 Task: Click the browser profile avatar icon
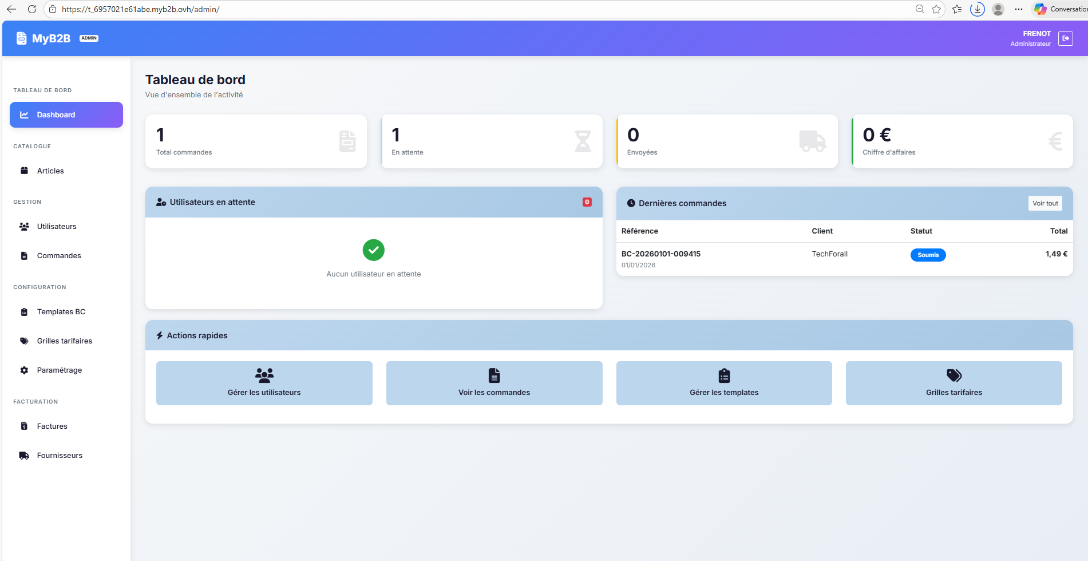[x=998, y=9]
